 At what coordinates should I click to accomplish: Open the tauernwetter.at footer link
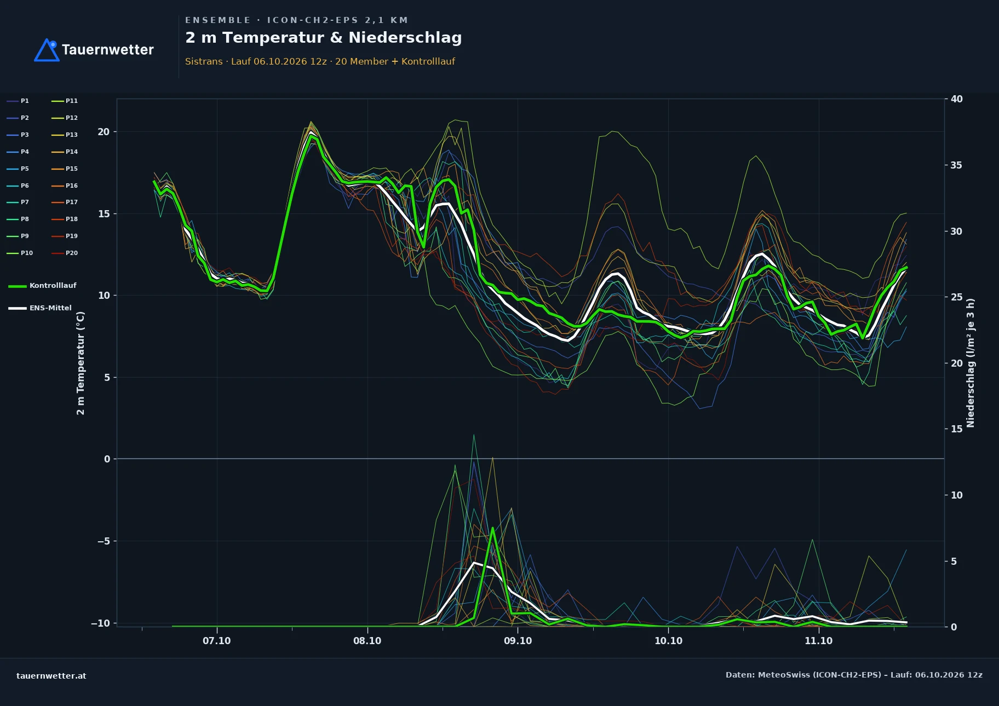51,676
